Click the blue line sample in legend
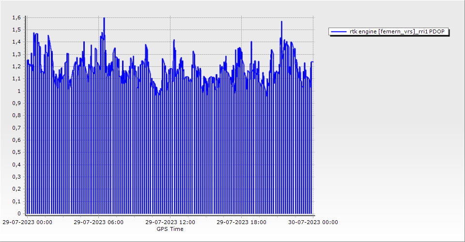The width and height of the screenshot is (465, 242). pyautogui.click(x=339, y=31)
